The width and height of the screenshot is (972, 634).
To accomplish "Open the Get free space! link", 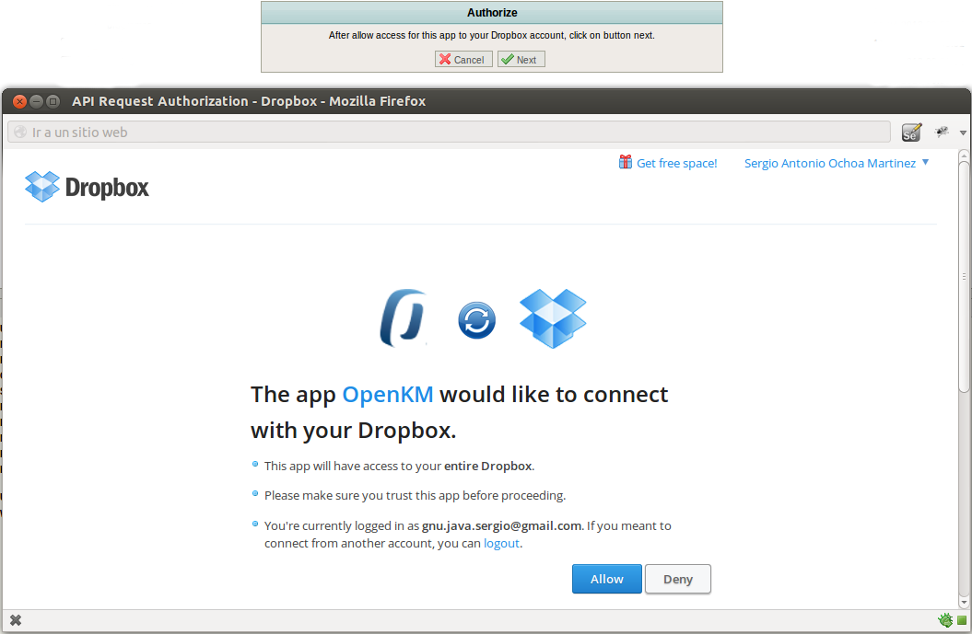I will [676, 164].
